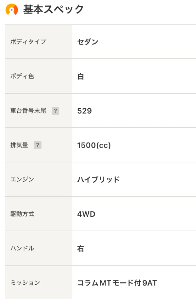Image resolution: width=196 pixels, height=299 pixels.
Task: Click the 白 body color value
Action: (x=81, y=77)
